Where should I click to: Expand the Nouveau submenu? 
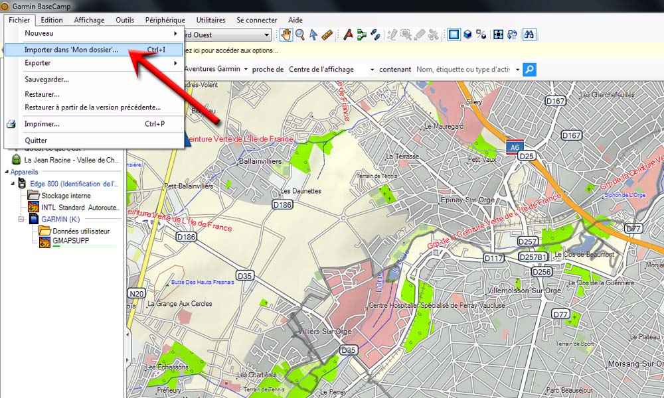94,33
